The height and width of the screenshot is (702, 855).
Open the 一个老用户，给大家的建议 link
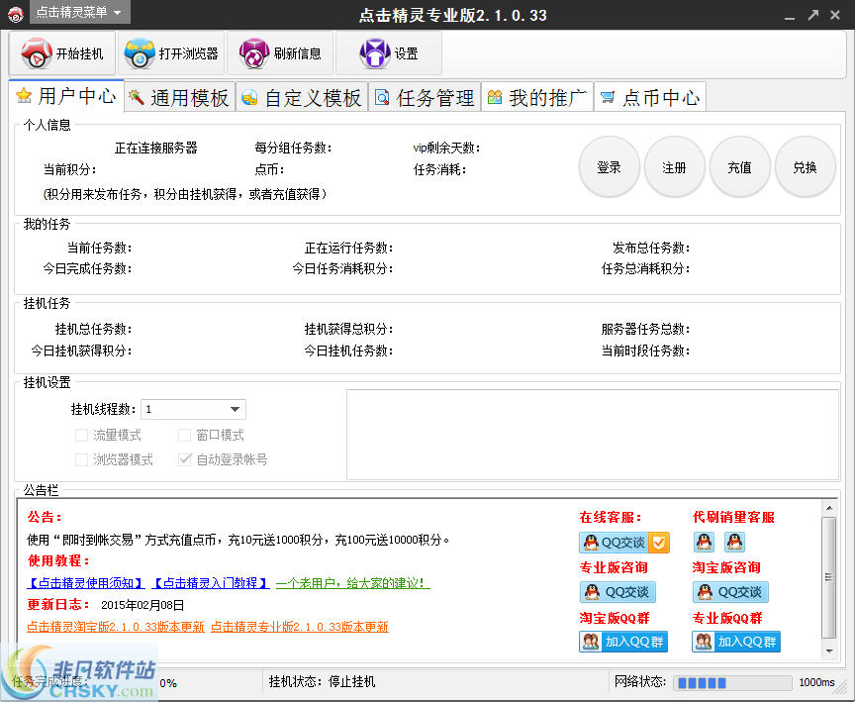pyautogui.click(x=353, y=583)
